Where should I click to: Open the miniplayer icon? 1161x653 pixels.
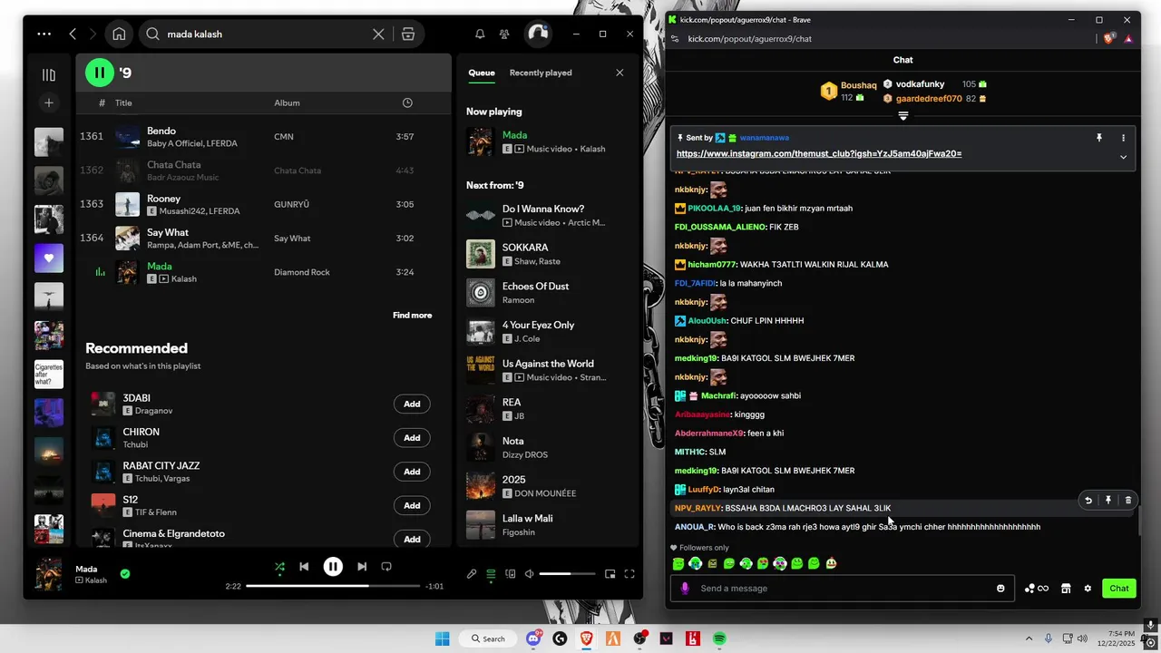[x=610, y=574]
